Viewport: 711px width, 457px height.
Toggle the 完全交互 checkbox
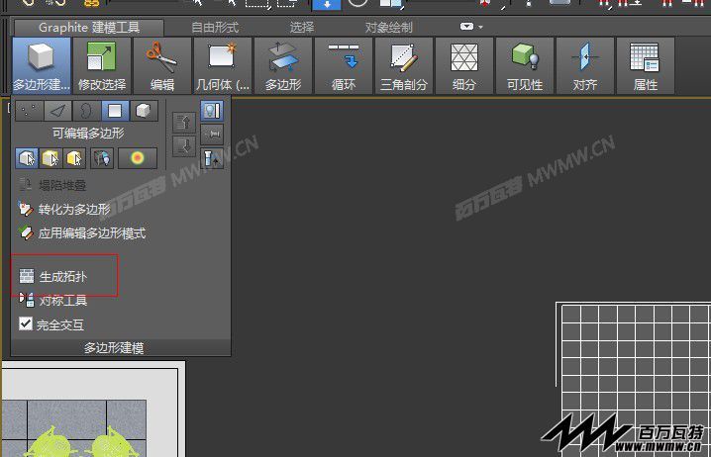tap(26, 323)
